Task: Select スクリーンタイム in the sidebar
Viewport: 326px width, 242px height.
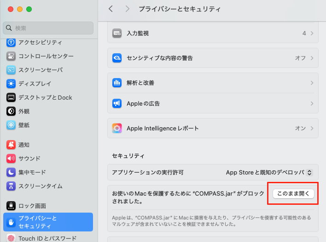Action: (40, 186)
